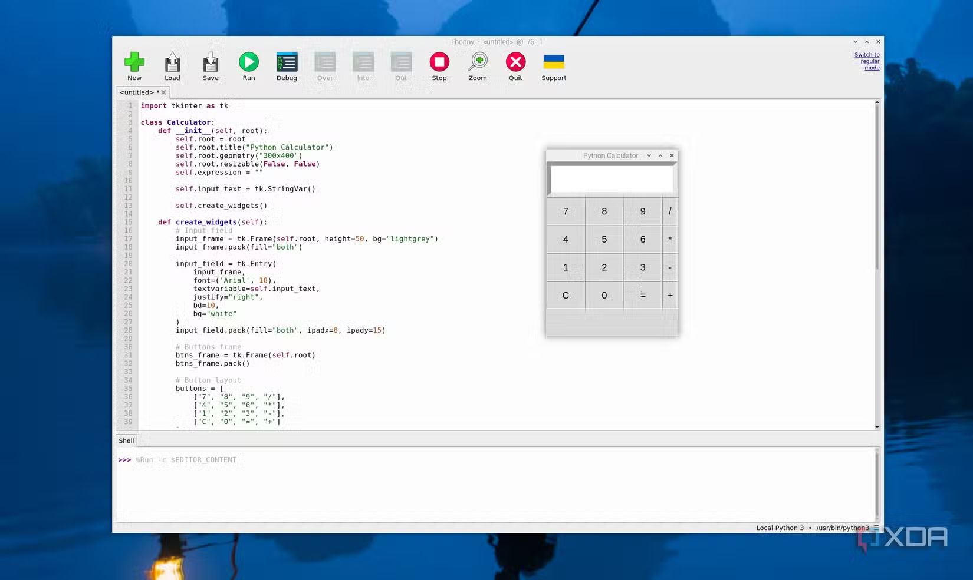Click the 'class Calculator:' code line

(x=177, y=122)
